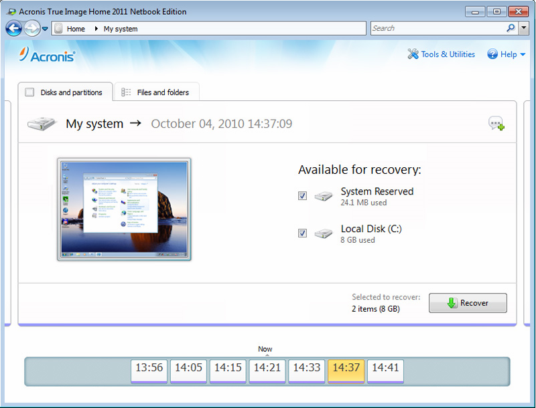
Task: Select the 14:21 backup on timeline
Action: coord(267,371)
